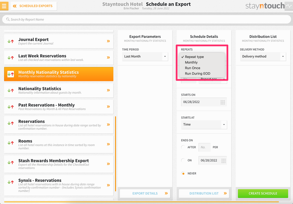This screenshot has height=204, width=293.
Task: Open the Delivery method dropdown
Action: (263, 56)
